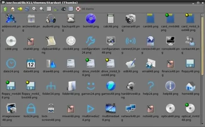
Task: Select the clipboard48.png file
Action: (51, 41)
